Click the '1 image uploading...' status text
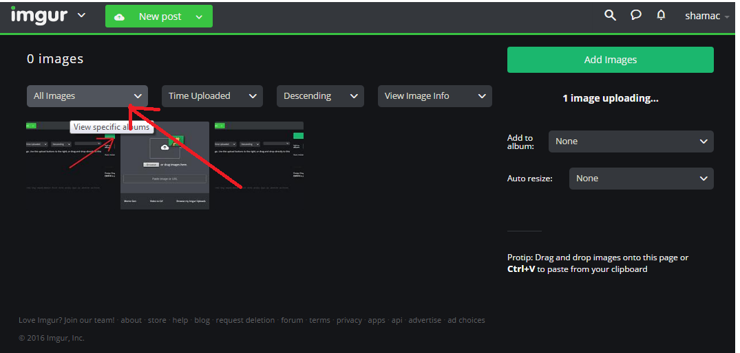This screenshot has height=353, width=740. (610, 98)
